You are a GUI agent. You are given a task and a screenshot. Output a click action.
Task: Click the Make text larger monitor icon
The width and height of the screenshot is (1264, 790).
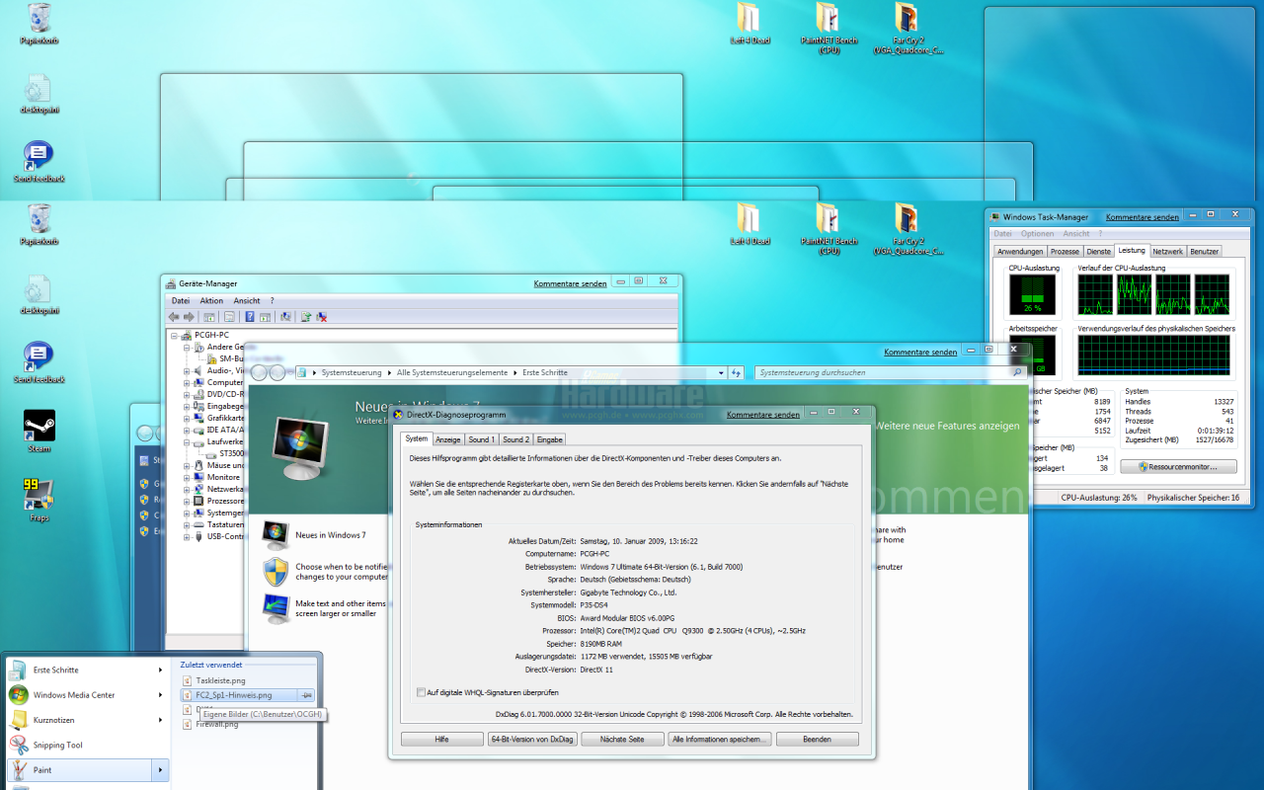click(x=276, y=608)
